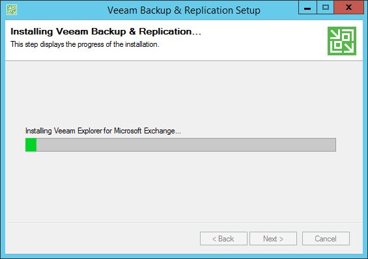Click the grayed-out Next button
The height and width of the screenshot is (259, 368).
(273, 239)
